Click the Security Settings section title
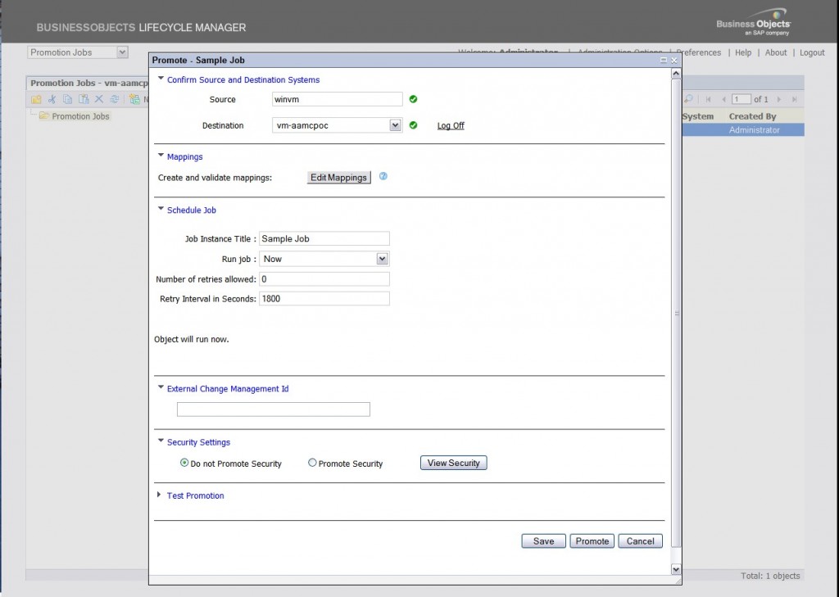 tap(198, 442)
